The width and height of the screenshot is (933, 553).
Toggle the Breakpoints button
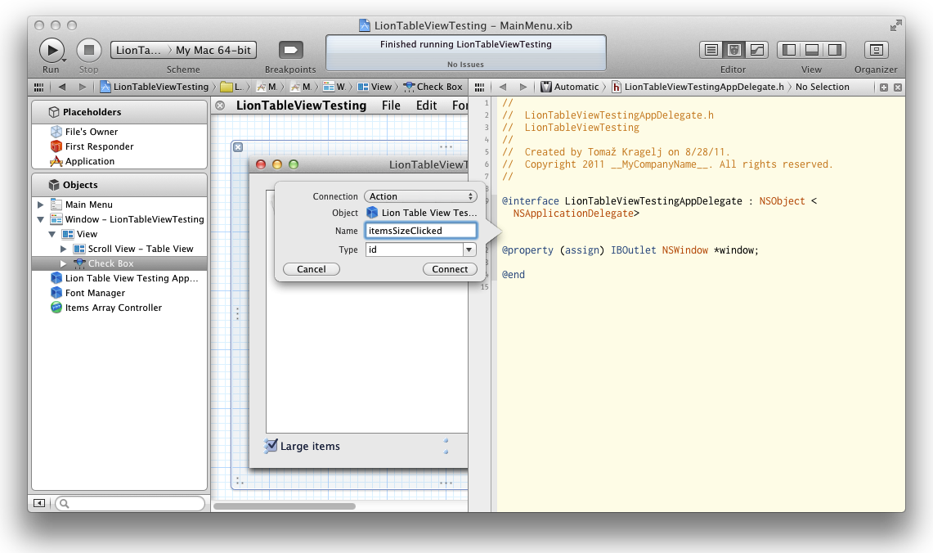tap(290, 50)
